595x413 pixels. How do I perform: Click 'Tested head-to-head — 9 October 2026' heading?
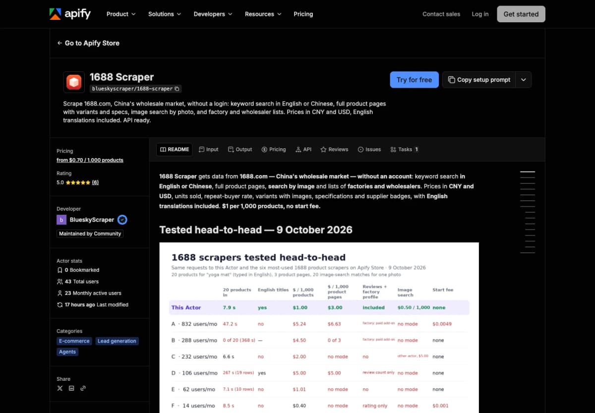pyautogui.click(x=256, y=230)
